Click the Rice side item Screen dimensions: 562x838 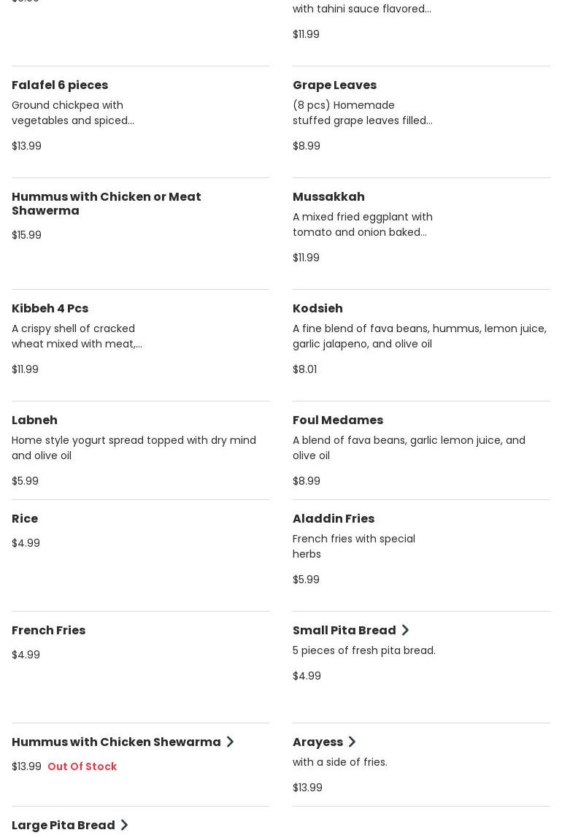25,518
